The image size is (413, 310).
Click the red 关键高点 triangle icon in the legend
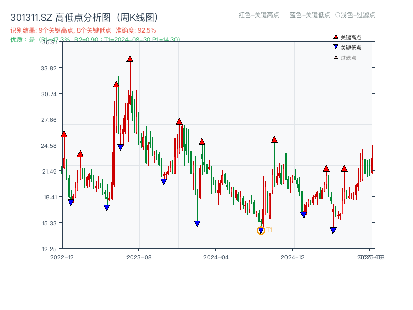point(336,37)
